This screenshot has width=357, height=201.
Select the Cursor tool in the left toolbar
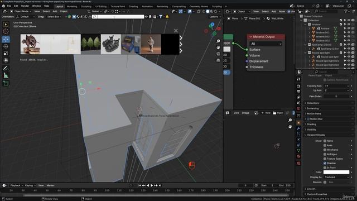(x=6, y=31)
